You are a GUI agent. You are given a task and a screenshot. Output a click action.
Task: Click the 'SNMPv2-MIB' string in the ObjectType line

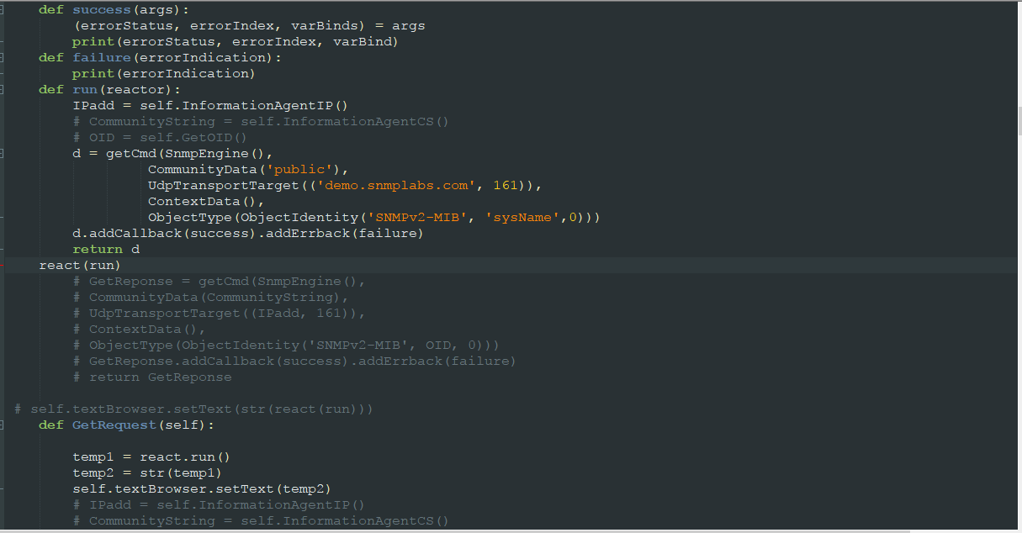tap(417, 217)
